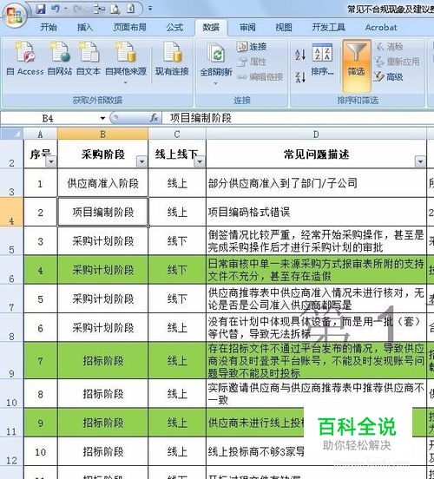Open 高级 advanced filter
Image resolution: width=434 pixels, height=479 pixels.
pyautogui.click(x=389, y=77)
